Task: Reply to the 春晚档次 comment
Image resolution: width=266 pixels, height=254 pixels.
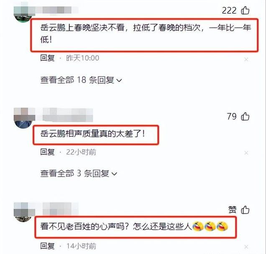Action: 47,58
